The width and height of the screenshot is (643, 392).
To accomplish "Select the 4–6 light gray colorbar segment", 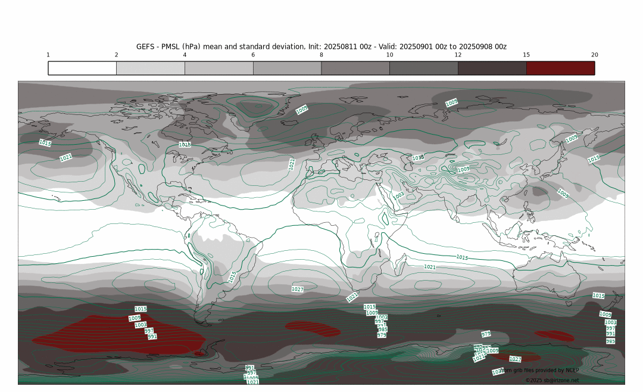I will [x=219, y=68].
